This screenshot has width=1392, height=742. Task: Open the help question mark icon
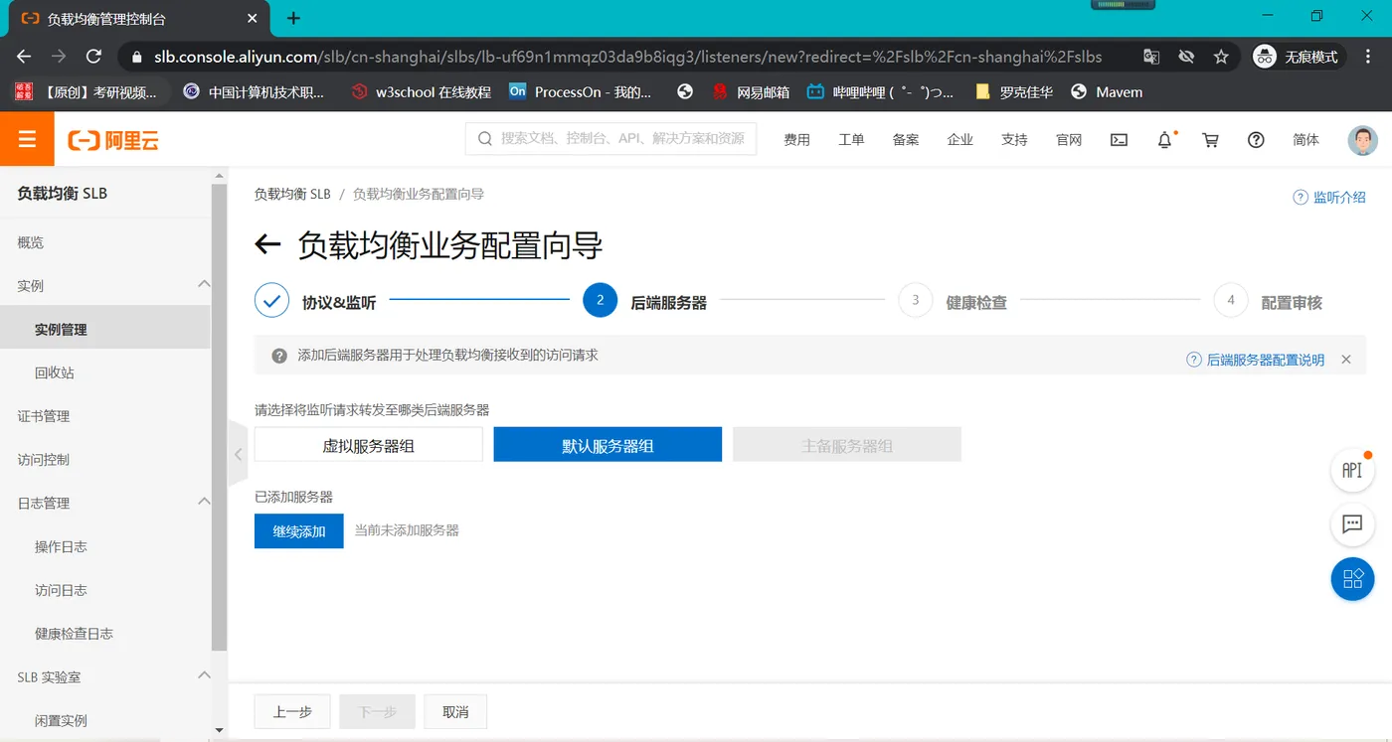click(x=1256, y=140)
